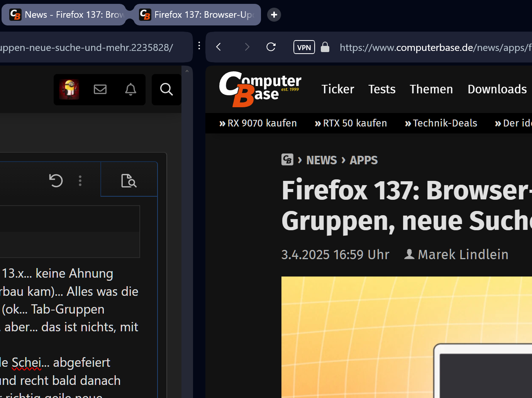Open the Downloads menu item
Image resolution: width=532 pixels, height=398 pixels.
[x=497, y=89]
